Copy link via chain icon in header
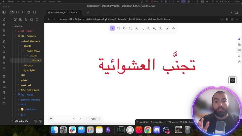The width and height of the screenshot is (242, 136). tap(222, 19)
